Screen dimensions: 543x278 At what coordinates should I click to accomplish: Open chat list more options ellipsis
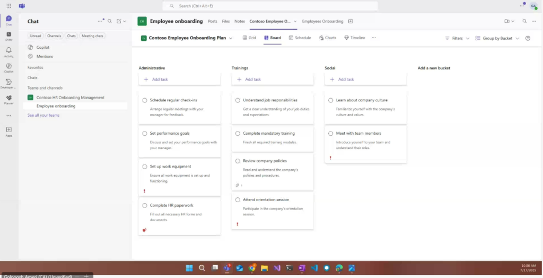click(x=100, y=21)
